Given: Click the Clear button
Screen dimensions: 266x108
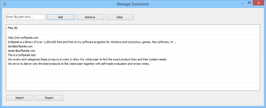Looking at the screenshot, I should pos(120,17).
